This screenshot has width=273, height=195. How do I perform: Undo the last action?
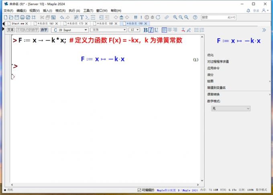pyautogui.click(x=62, y=17)
